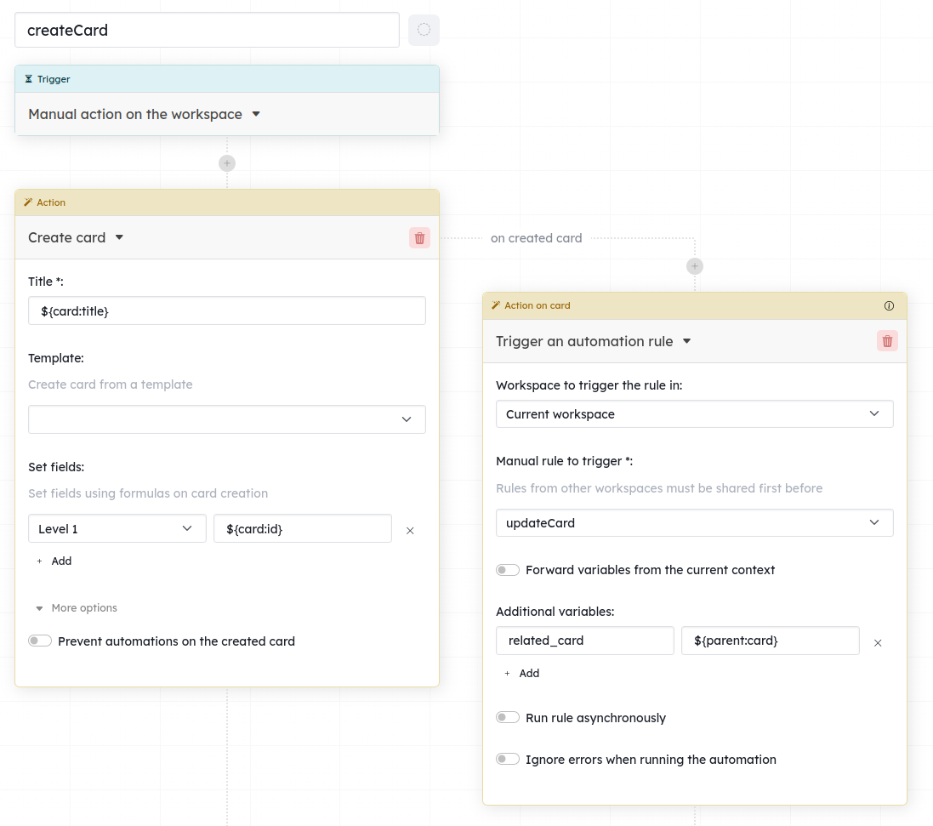Add a step on created card branch

tap(694, 266)
